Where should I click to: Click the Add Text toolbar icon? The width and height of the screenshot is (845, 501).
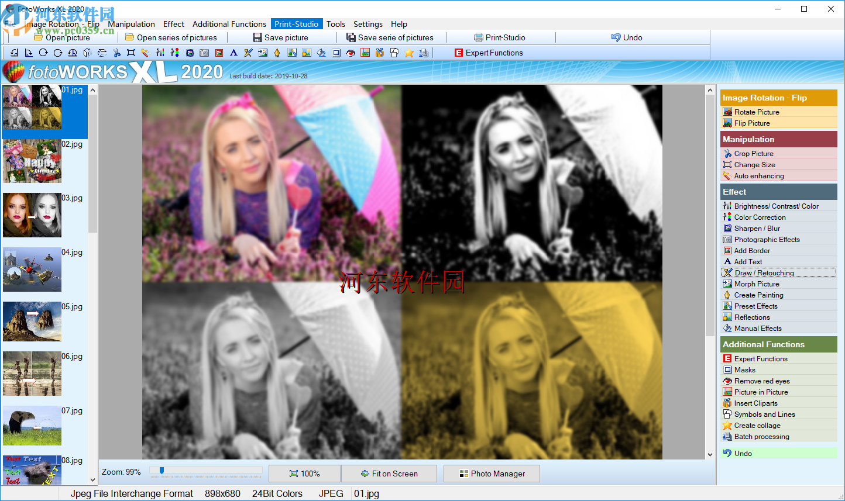coord(232,53)
